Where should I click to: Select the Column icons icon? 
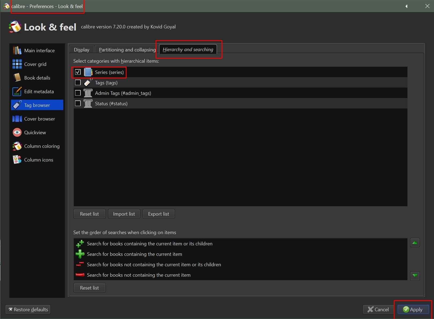pyautogui.click(x=17, y=160)
